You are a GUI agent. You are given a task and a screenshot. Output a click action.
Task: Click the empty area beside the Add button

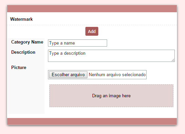137,31
